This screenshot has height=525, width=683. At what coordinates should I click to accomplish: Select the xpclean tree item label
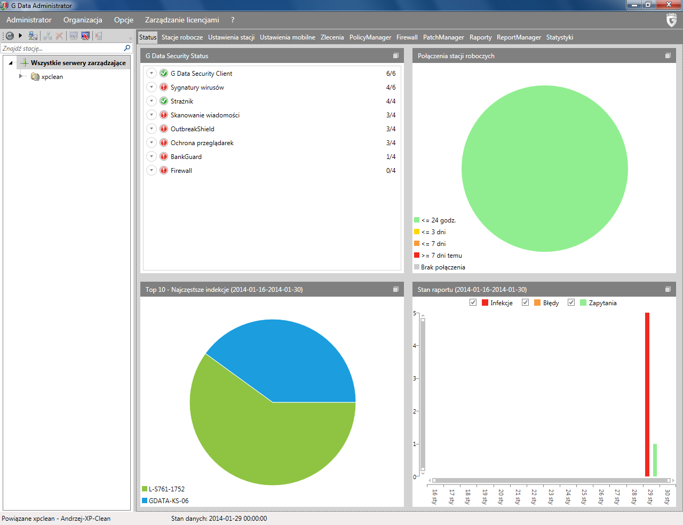point(52,77)
